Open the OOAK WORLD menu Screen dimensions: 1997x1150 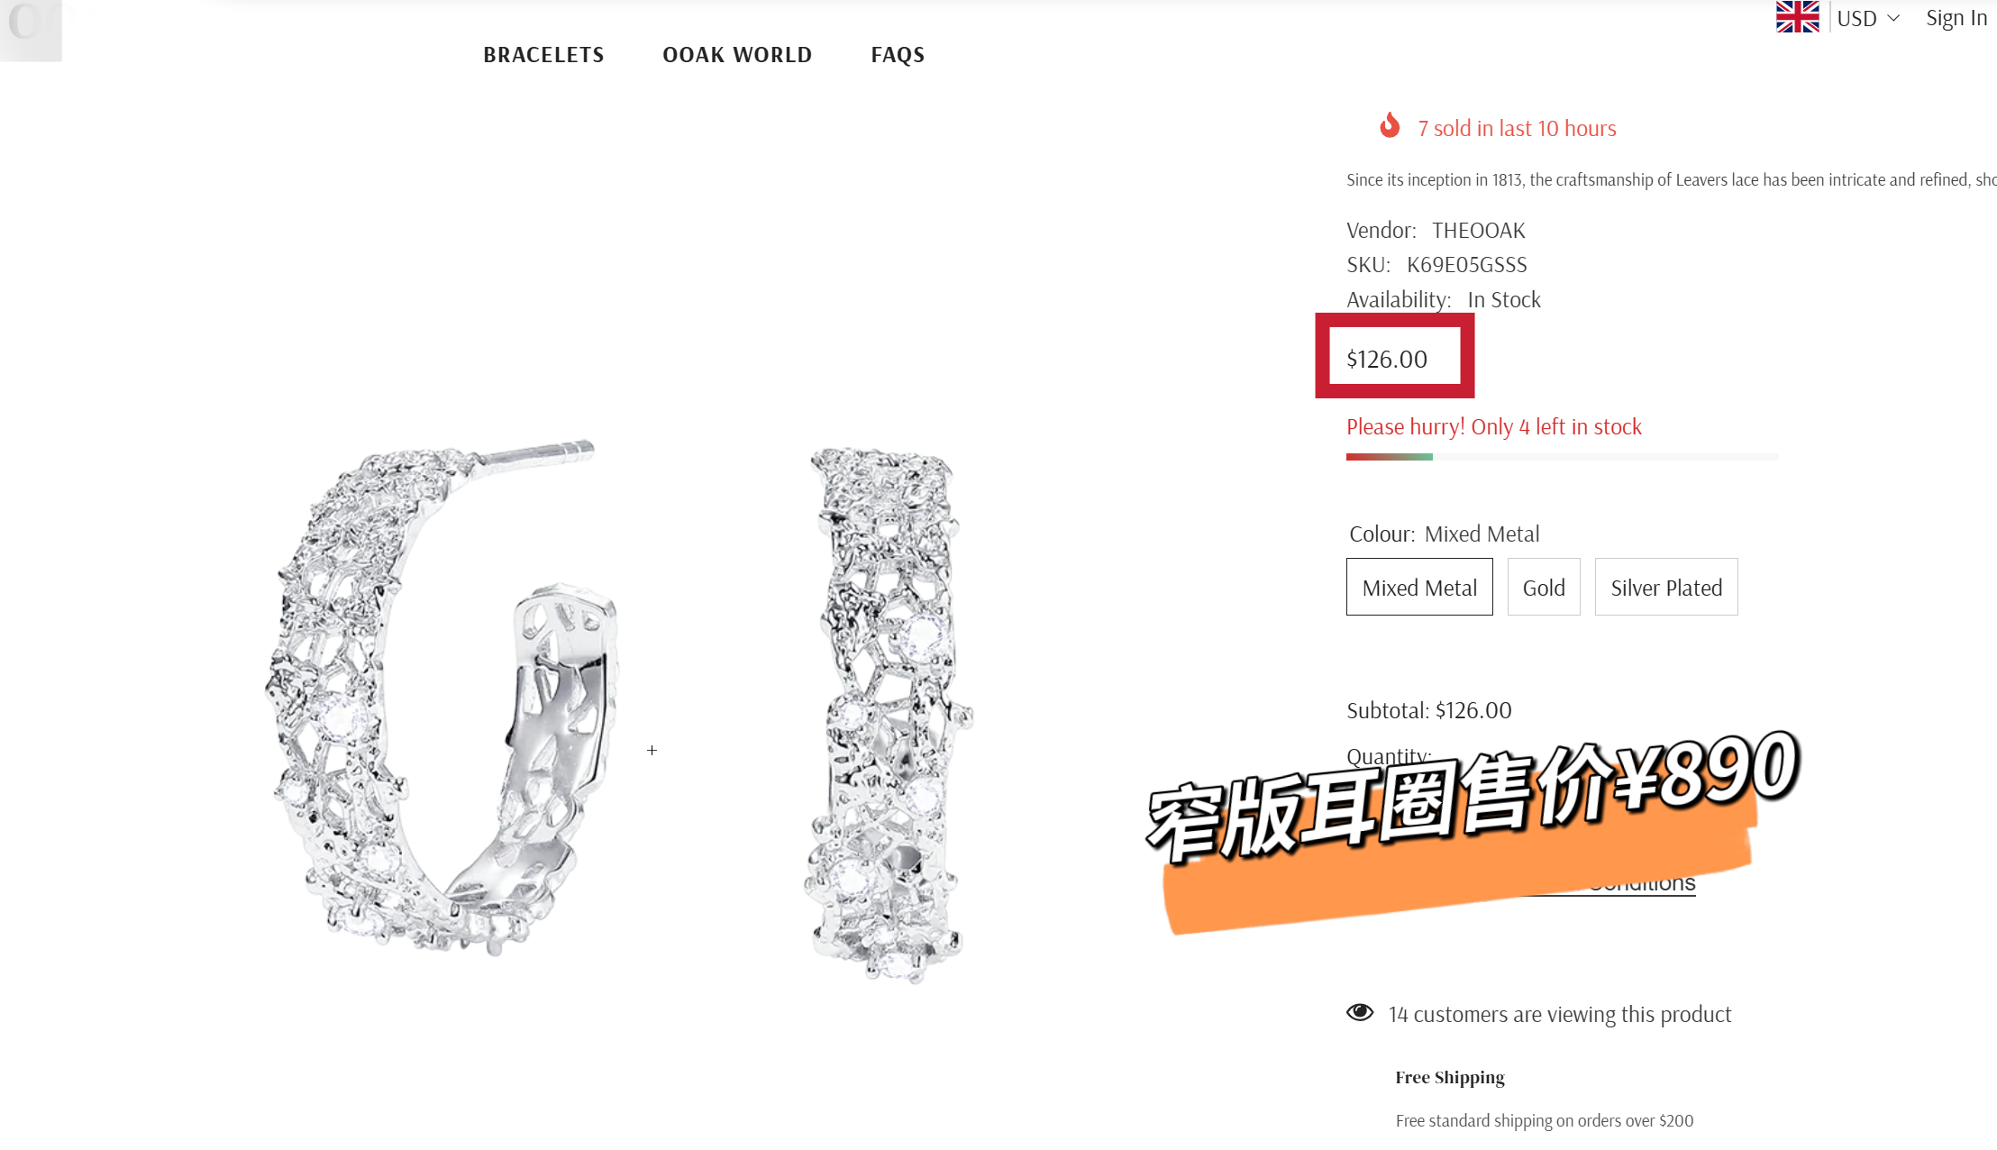coord(737,55)
